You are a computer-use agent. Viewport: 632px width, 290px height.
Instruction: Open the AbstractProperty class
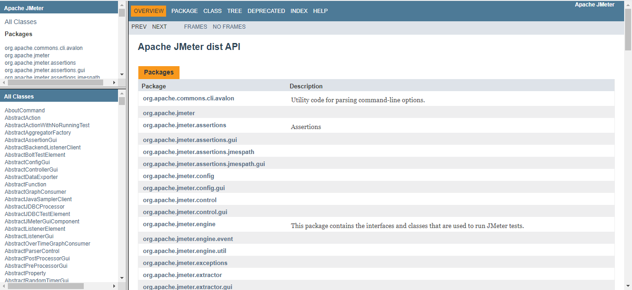point(25,273)
